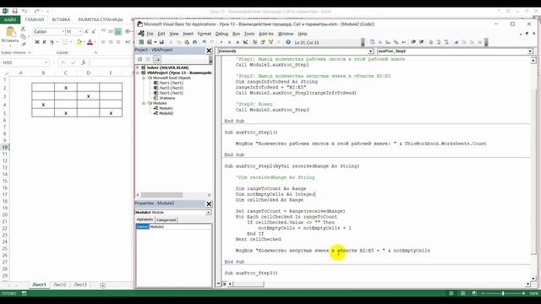
Task: Click Save icon in Excel quick access toolbar
Action: [x=15, y=11]
